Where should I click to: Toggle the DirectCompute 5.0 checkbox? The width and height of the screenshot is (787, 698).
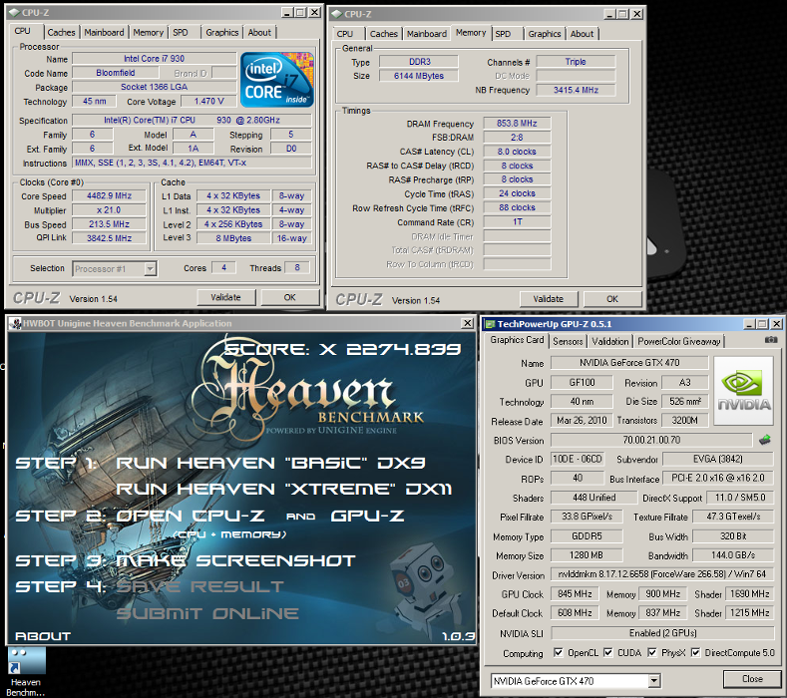(695, 652)
